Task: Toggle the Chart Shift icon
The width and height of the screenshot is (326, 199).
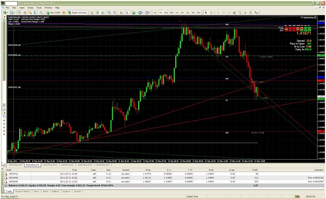Action: pos(127,13)
